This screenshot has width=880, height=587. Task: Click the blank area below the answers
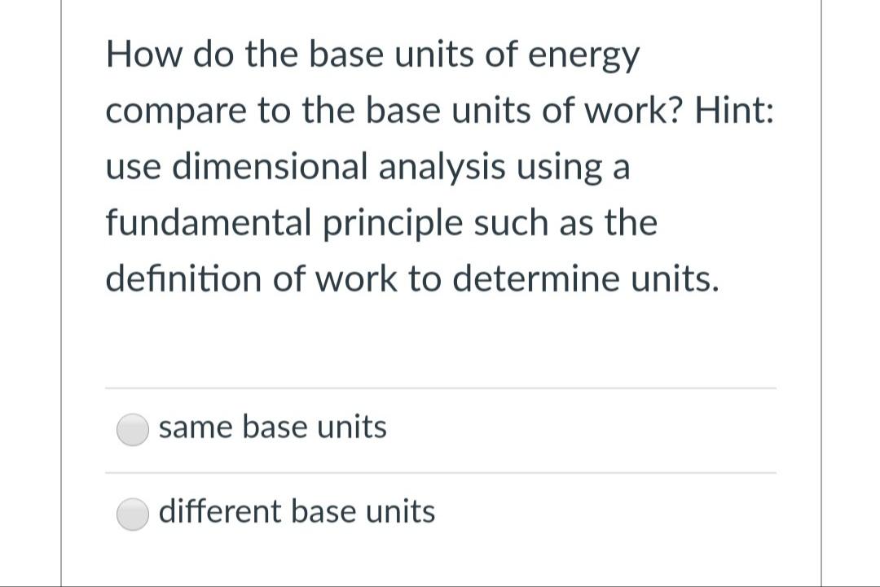tap(440, 562)
